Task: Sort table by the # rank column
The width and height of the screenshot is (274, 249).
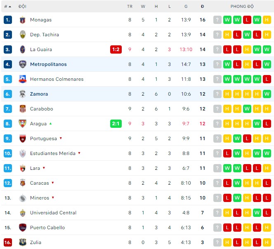Action: click(7, 7)
